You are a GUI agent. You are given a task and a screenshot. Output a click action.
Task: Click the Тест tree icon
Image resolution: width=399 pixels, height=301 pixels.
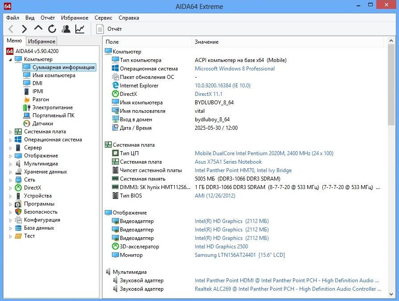pos(18,236)
